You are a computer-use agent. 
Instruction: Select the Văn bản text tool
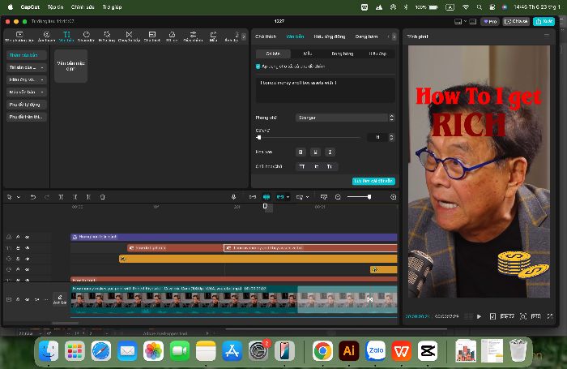click(x=66, y=36)
